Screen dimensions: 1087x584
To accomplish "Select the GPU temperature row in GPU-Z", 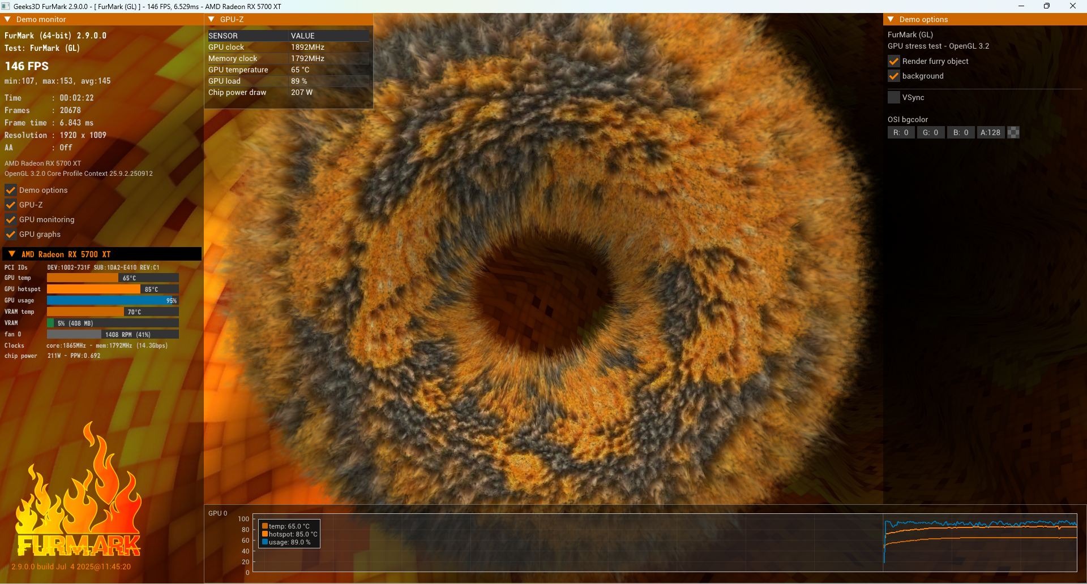I will [289, 70].
